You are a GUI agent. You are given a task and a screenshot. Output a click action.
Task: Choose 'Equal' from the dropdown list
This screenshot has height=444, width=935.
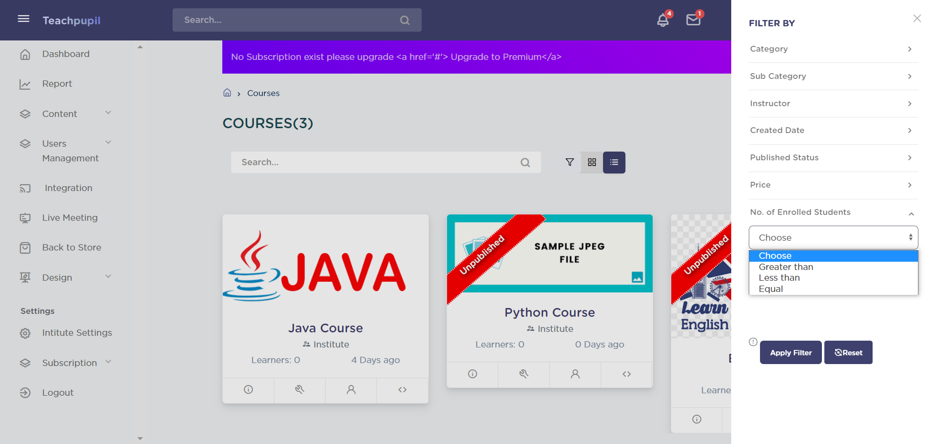[771, 289]
